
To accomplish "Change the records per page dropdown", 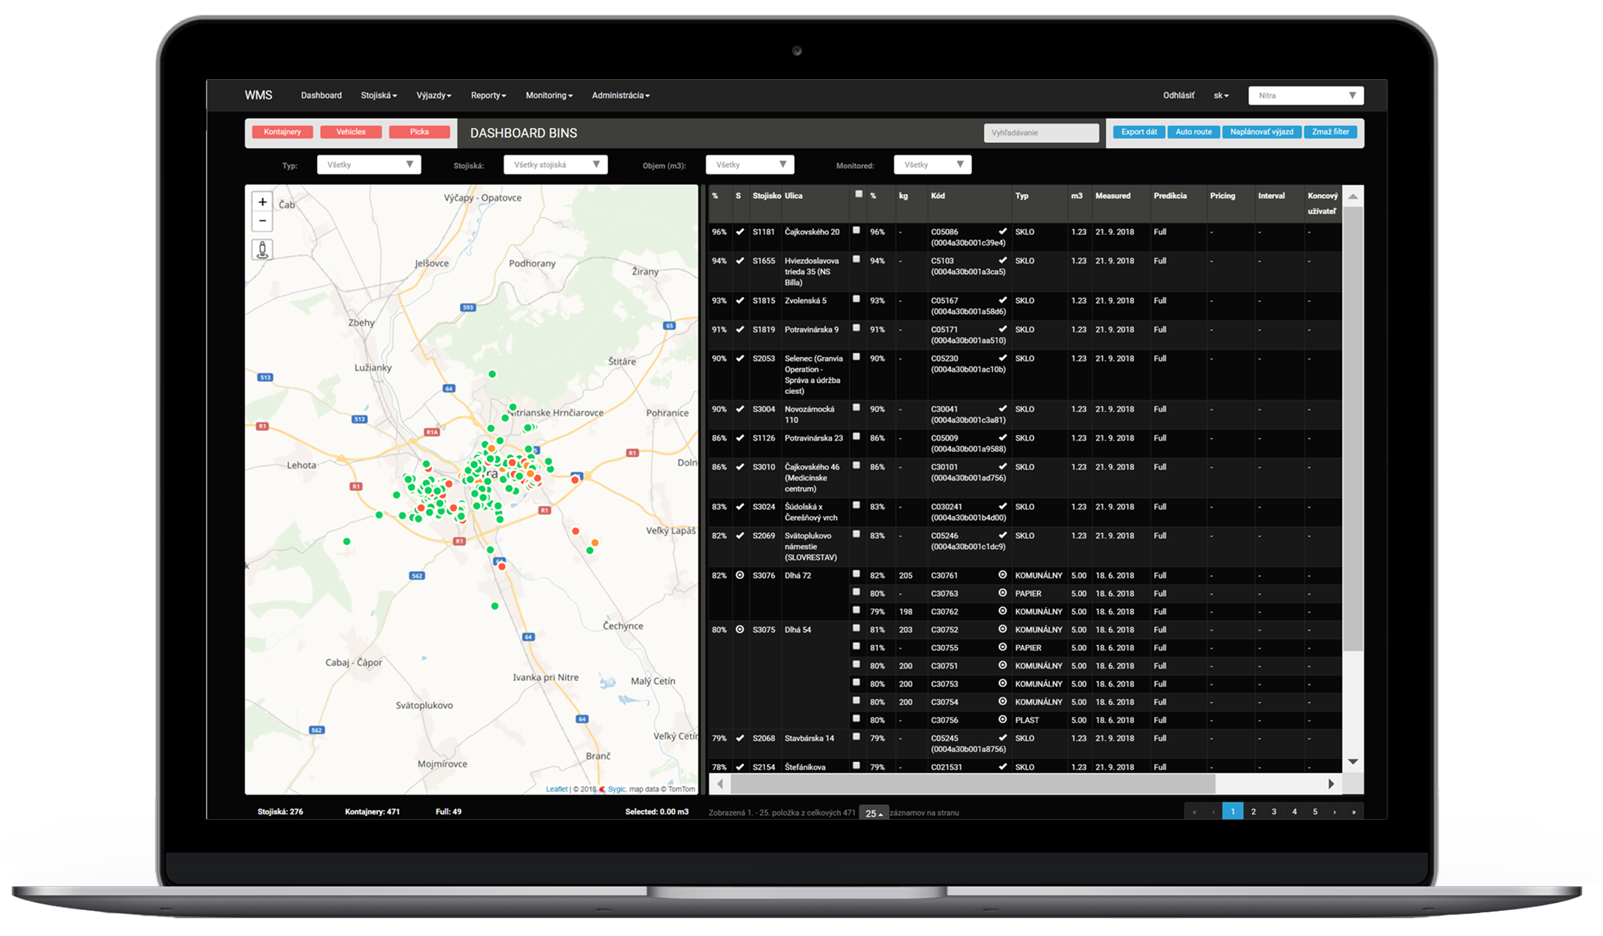I will pyautogui.click(x=874, y=813).
